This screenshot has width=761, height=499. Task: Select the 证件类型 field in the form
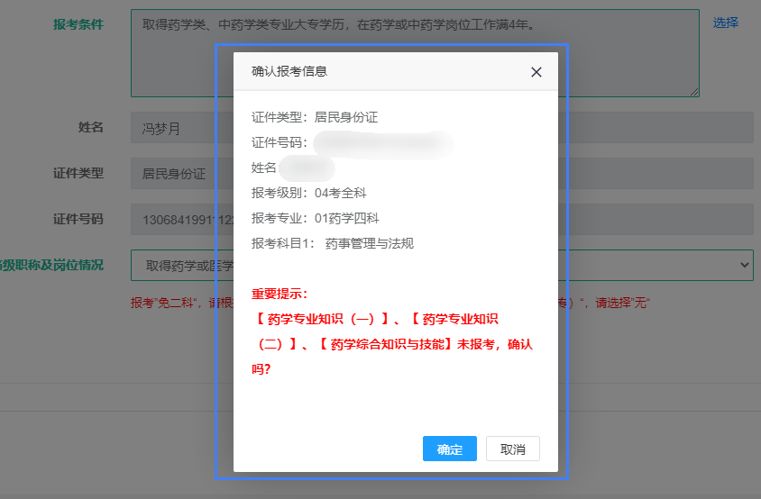[x=171, y=173]
